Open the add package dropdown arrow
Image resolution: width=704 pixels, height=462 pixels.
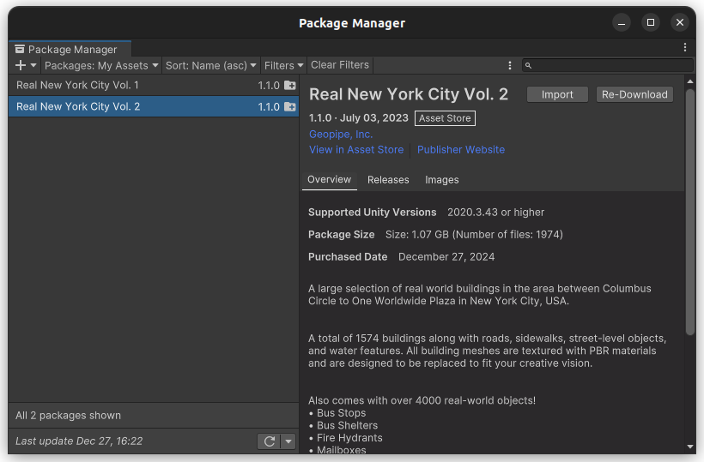pyautogui.click(x=33, y=65)
